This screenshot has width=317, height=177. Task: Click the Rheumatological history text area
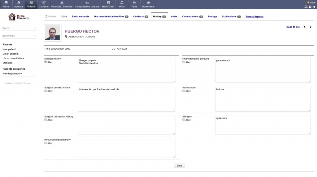tap(127, 148)
